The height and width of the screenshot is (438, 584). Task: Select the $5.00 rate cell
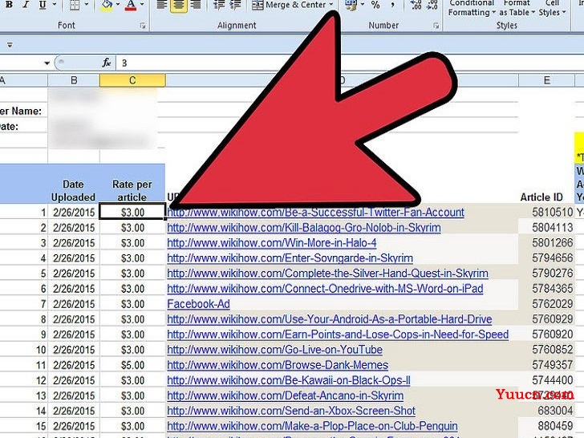[132, 365]
